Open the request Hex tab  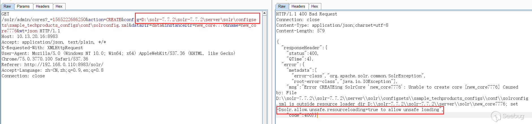(x=59, y=6)
